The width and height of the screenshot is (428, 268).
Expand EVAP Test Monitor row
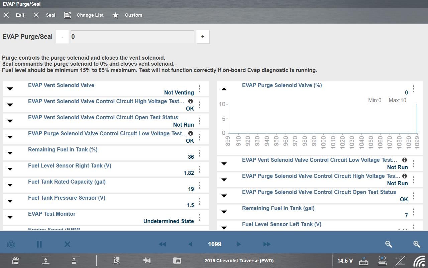10,217
